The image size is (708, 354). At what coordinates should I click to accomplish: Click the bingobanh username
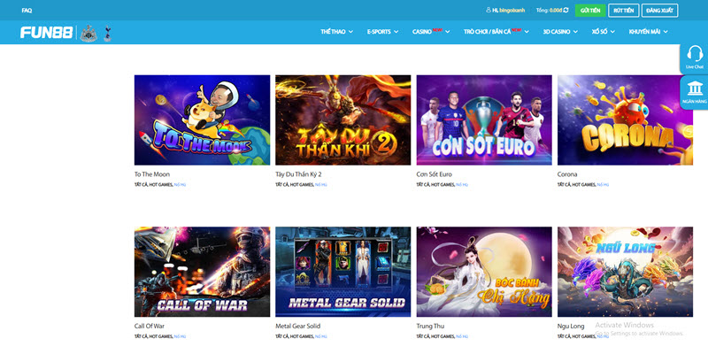tap(512, 10)
